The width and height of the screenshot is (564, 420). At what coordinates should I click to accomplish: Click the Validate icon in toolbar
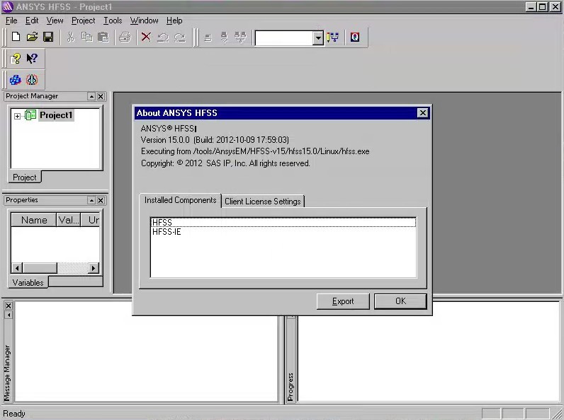[208, 37]
